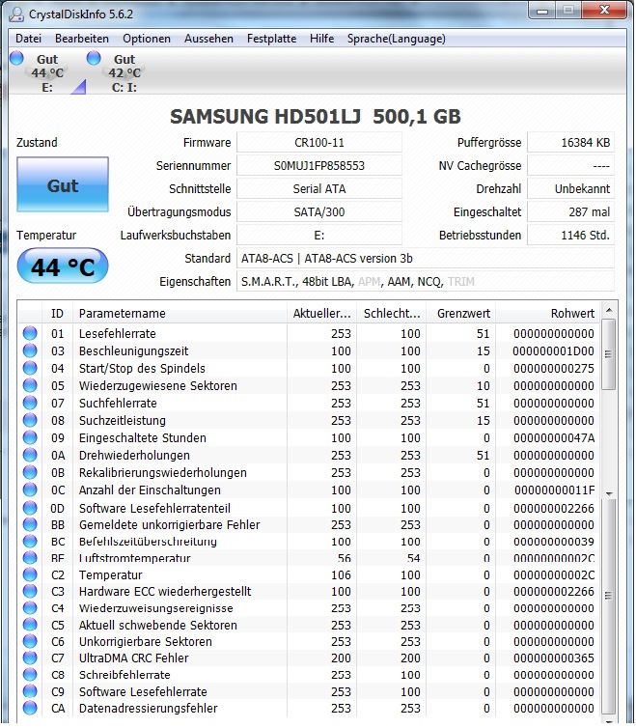Screen dimensions: 636x728
Task: Click the upper list scrollbar thumb
Action: 609,354
